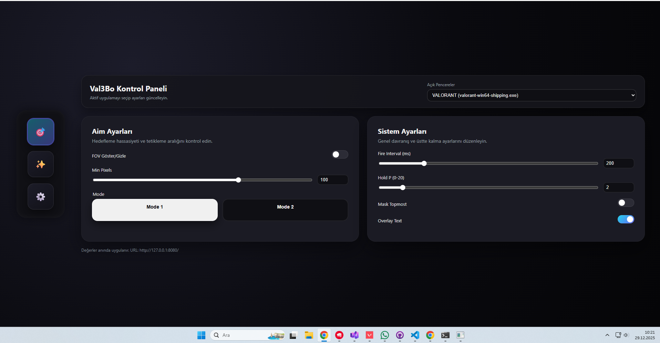Open the Aim target sidebar tab
Screen dimensions: 660x343
[x=41, y=132]
